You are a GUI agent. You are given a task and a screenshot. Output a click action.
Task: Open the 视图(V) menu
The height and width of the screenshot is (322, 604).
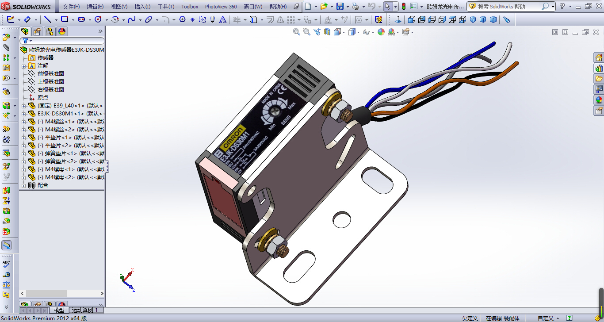119,7
